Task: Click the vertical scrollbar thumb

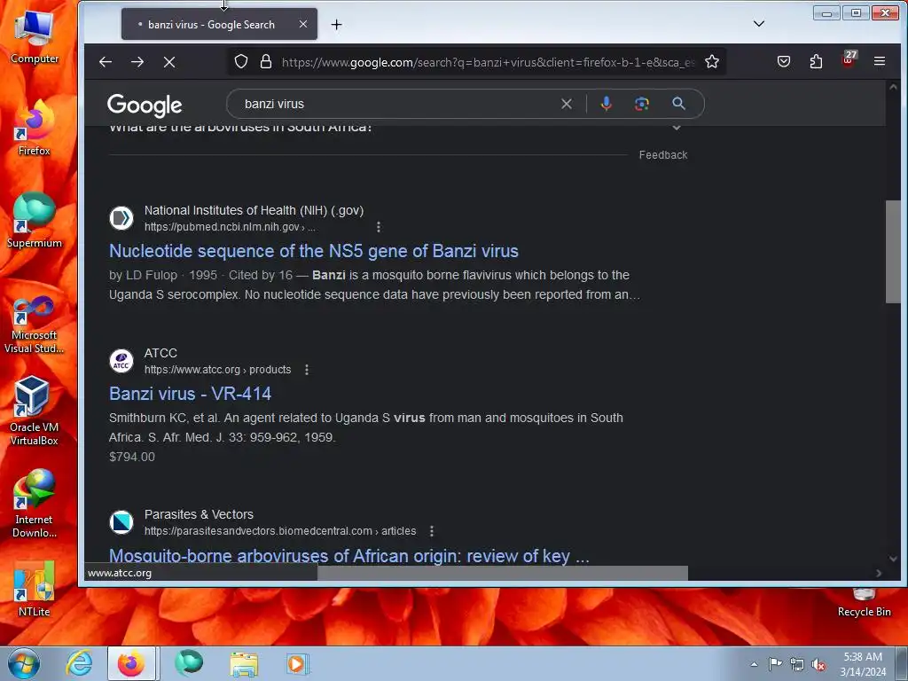Action: (x=893, y=251)
